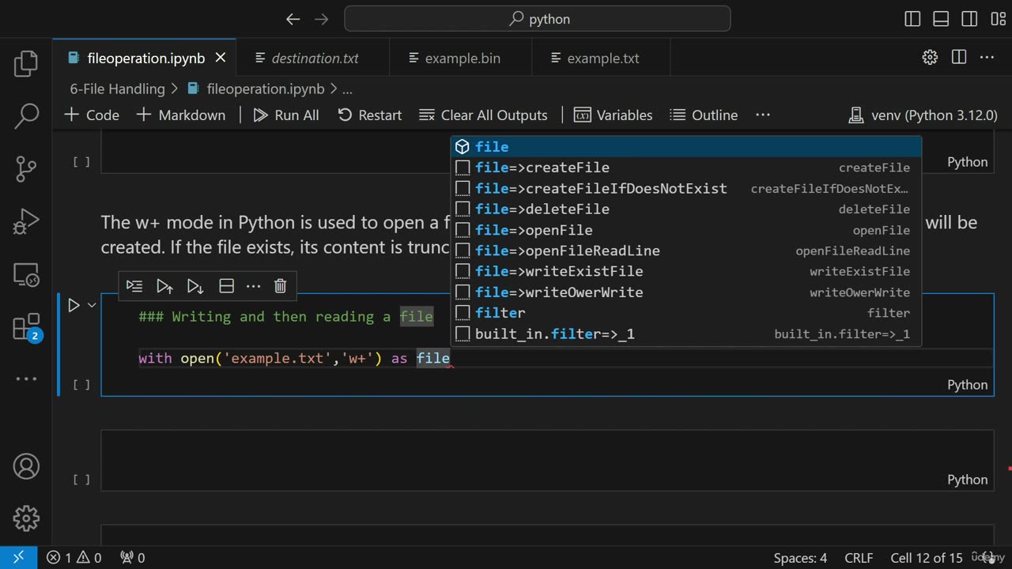Show the notebook Outline
Screen dimensions: 1012x569
(x=704, y=115)
